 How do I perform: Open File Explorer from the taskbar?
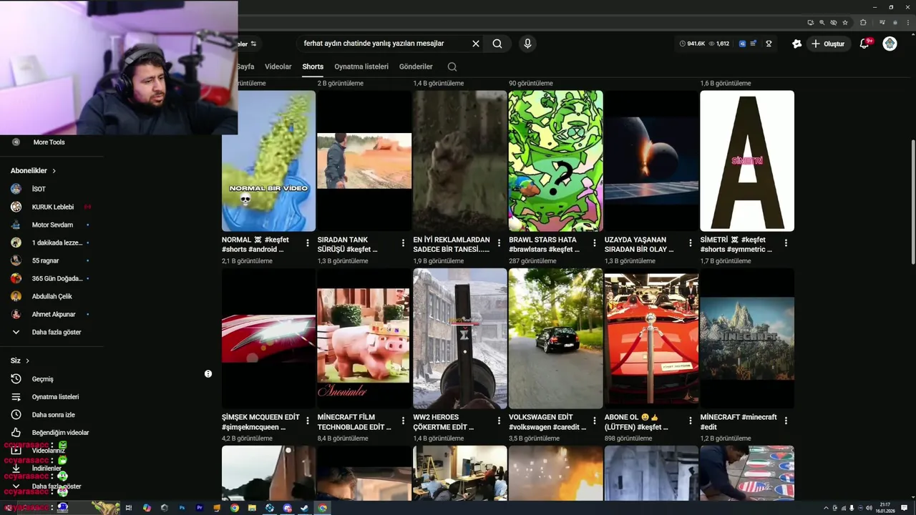(x=252, y=508)
